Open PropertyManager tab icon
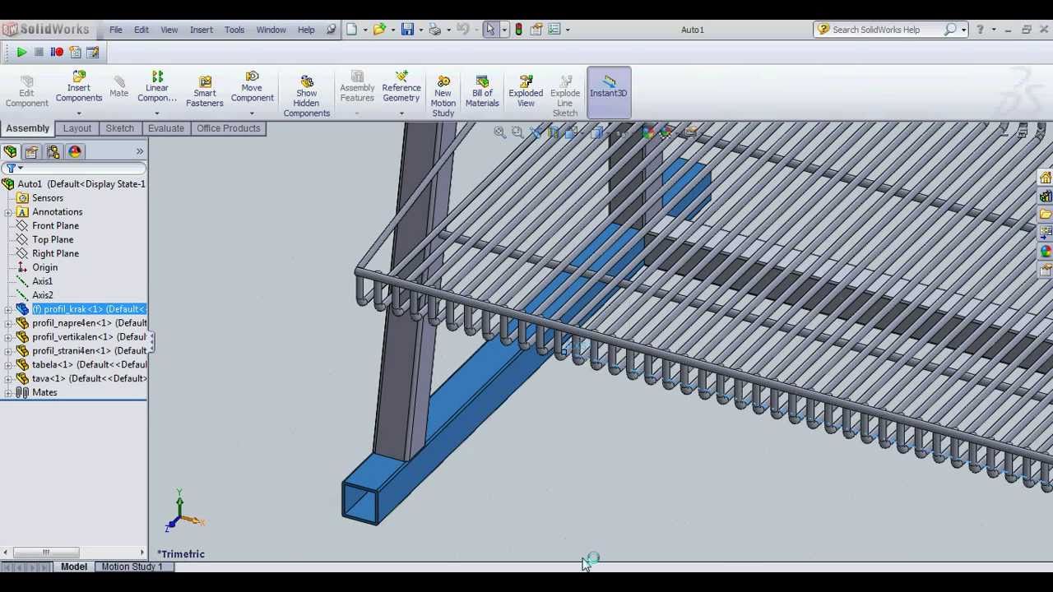 [x=31, y=151]
